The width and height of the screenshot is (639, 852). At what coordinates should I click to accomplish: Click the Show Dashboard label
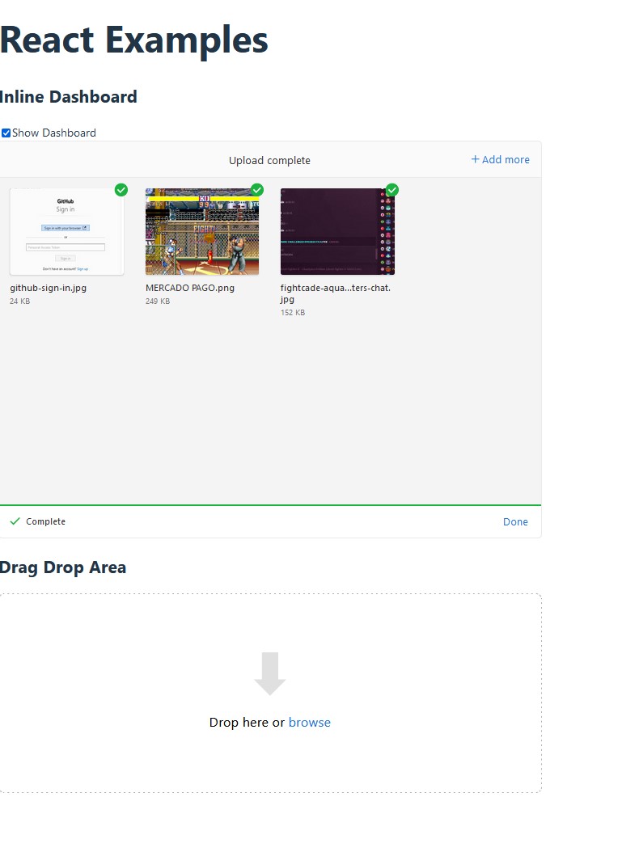point(54,133)
